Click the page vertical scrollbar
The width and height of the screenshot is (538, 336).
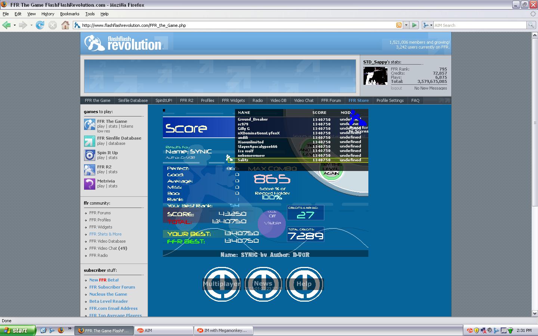click(x=535, y=174)
